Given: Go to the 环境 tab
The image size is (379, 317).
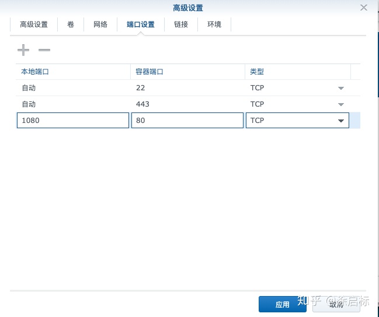Looking at the screenshot, I should point(214,24).
